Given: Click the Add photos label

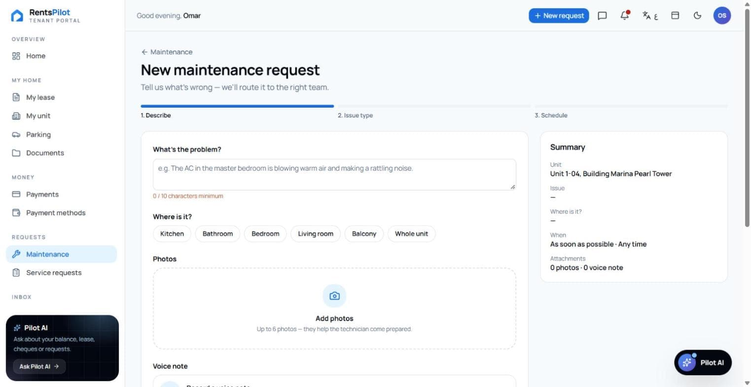Looking at the screenshot, I should pyautogui.click(x=334, y=319).
